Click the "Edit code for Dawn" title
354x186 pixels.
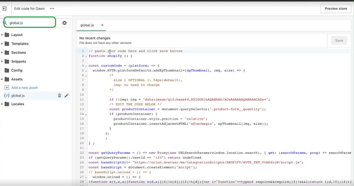30,9
